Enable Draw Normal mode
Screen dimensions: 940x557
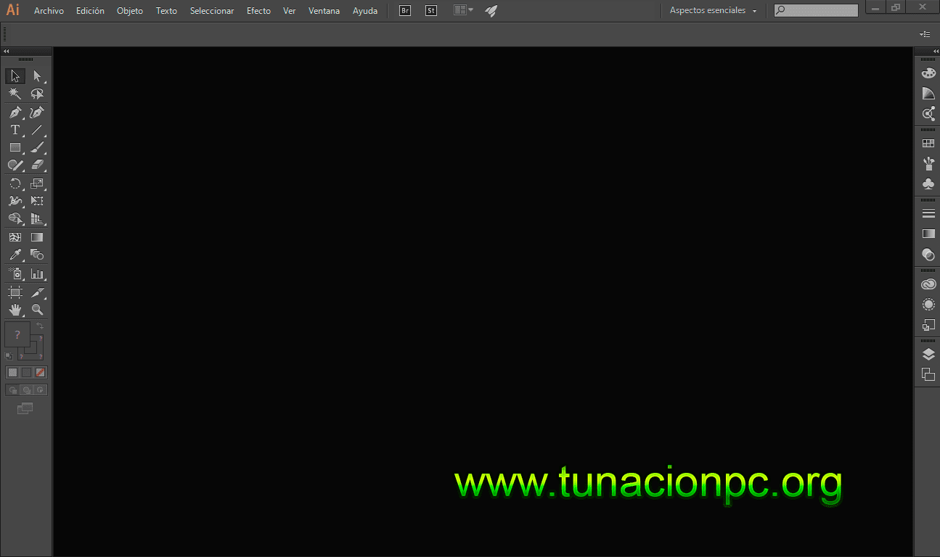(12, 389)
